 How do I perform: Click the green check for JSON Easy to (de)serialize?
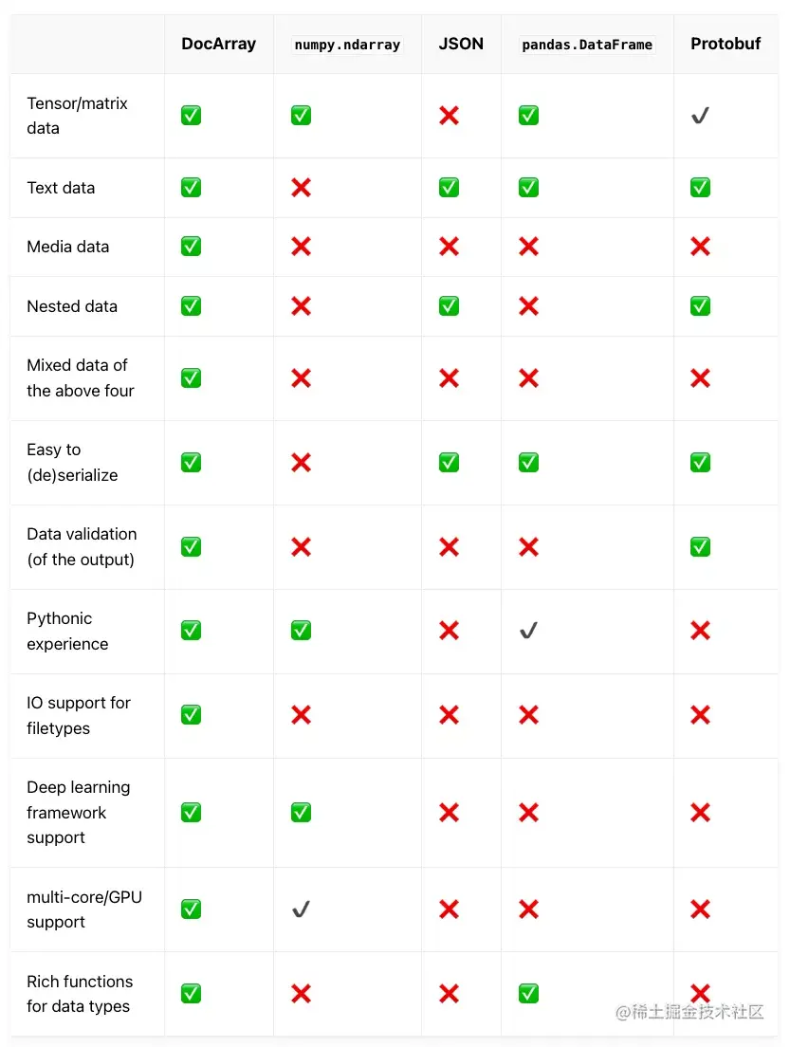449,463
